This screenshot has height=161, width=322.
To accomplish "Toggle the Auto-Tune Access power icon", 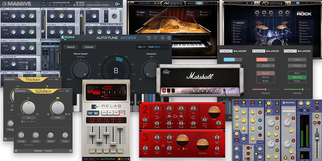I will coord(169,38).
